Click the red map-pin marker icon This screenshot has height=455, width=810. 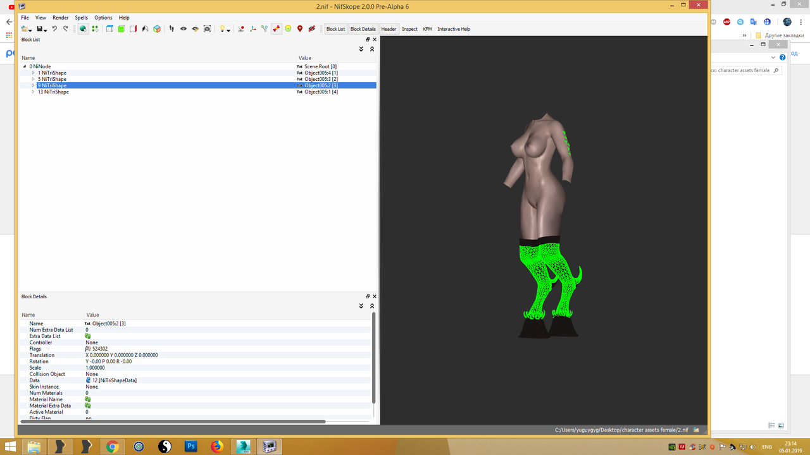pos(300,28)
